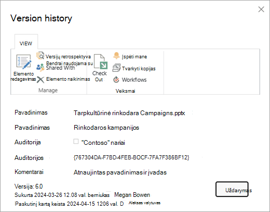Open Tvarkyti kopijas manage copies icon
270x212 pixels.
tap(116, 68)
